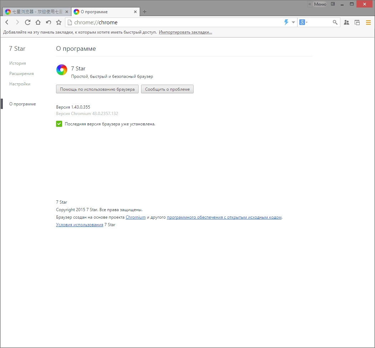375x348 pixels.
Task: Open the Chromium project link
Action: click(136, 217)
